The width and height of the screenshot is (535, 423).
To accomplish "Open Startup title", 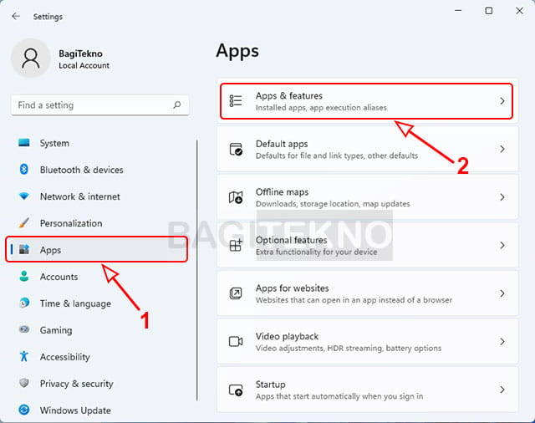I will tap(270, 385).
